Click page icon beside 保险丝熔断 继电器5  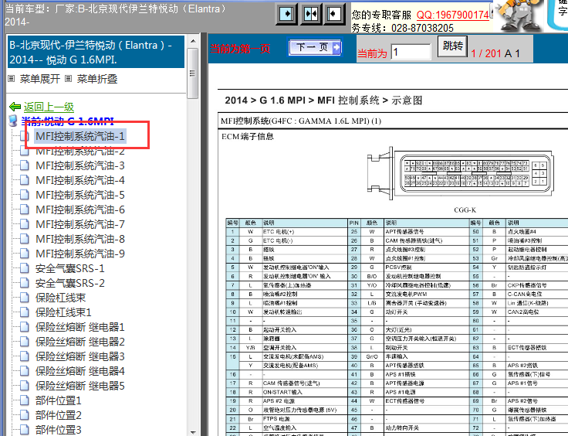point(25,386)
